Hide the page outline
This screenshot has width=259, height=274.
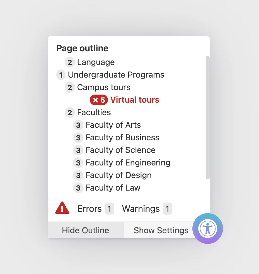click(86, 230)
